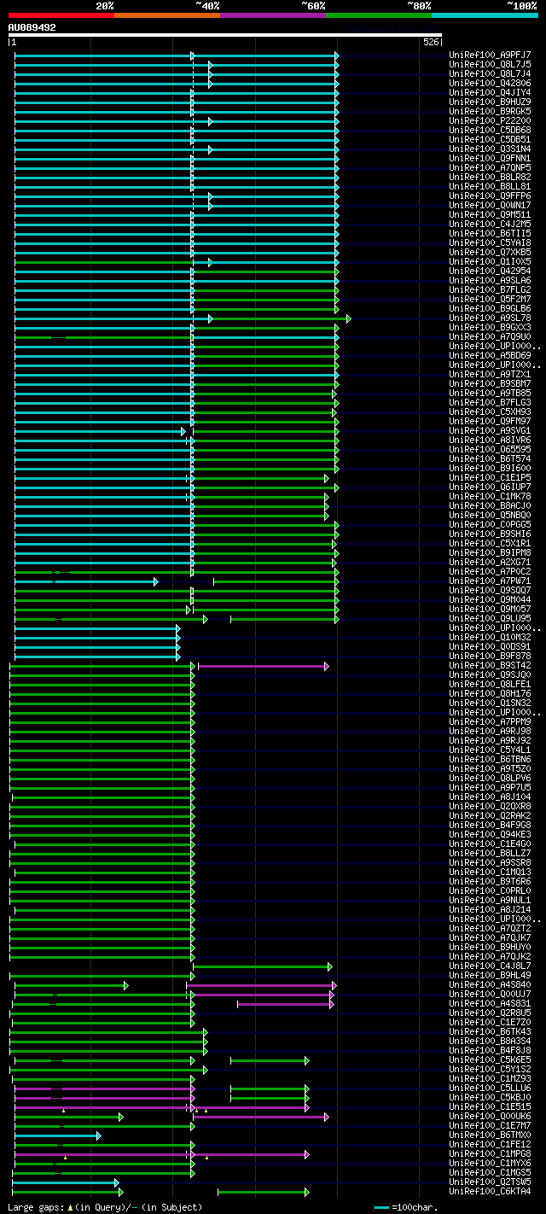
Task: Click label UniRef100_C6KTA4
Action: pos(491,1192)
